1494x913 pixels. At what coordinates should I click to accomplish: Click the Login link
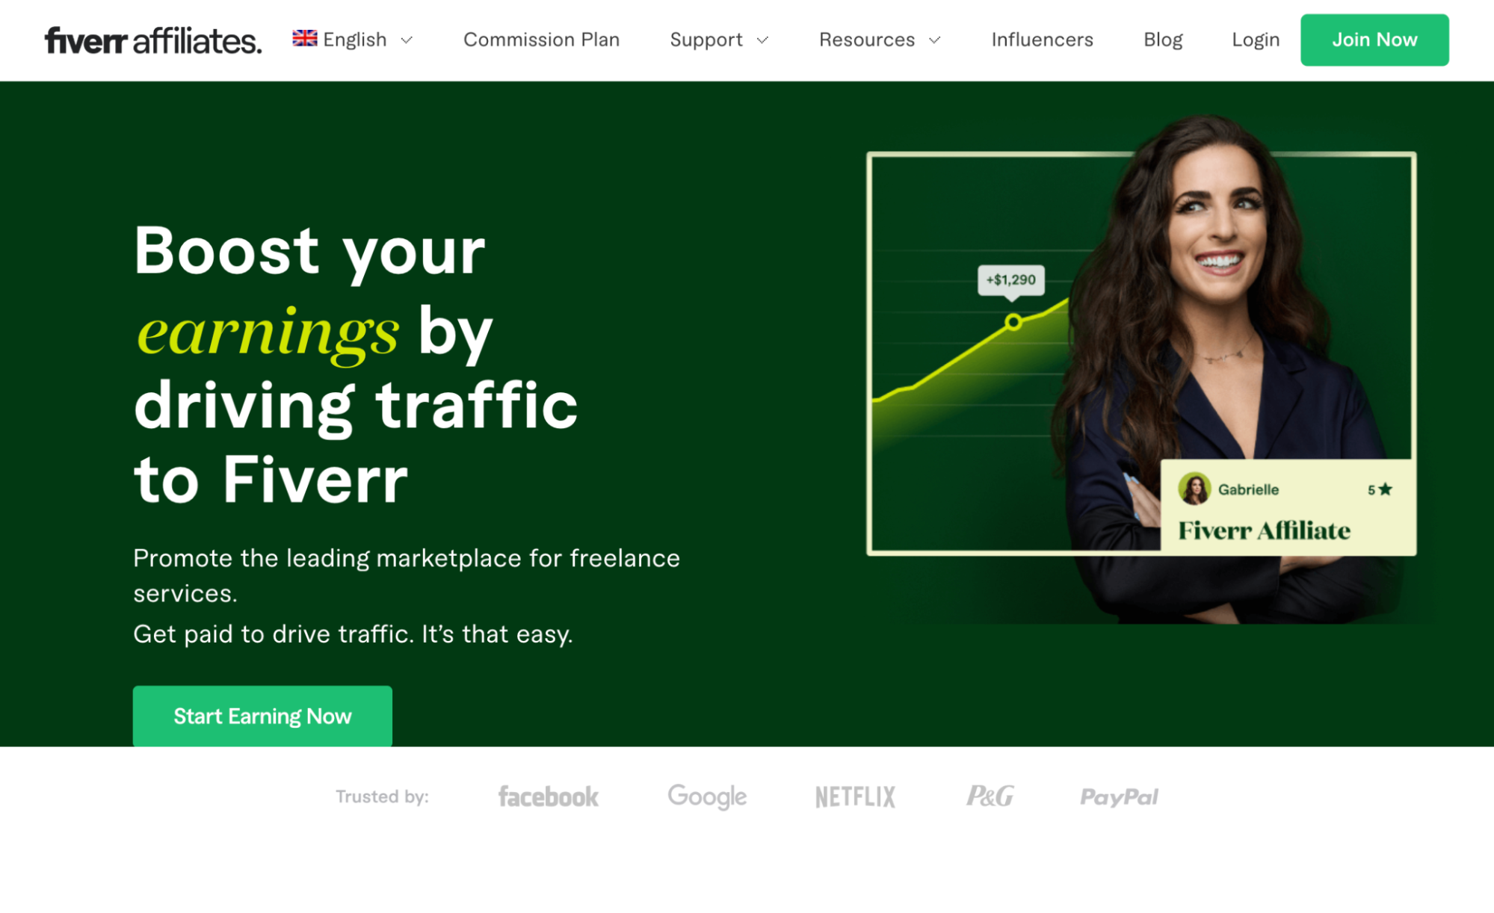(x=1254, y=40)
